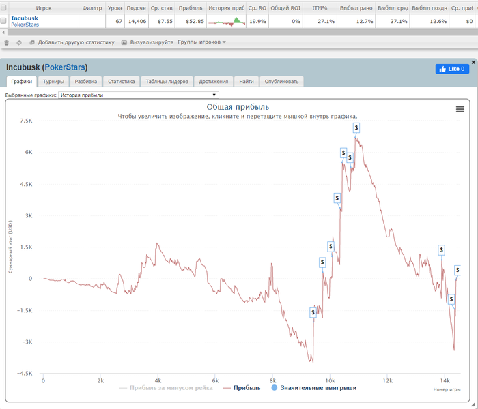Open the Разбивка tab
This screenshot has width=478, height=409.
pos(85,82)
